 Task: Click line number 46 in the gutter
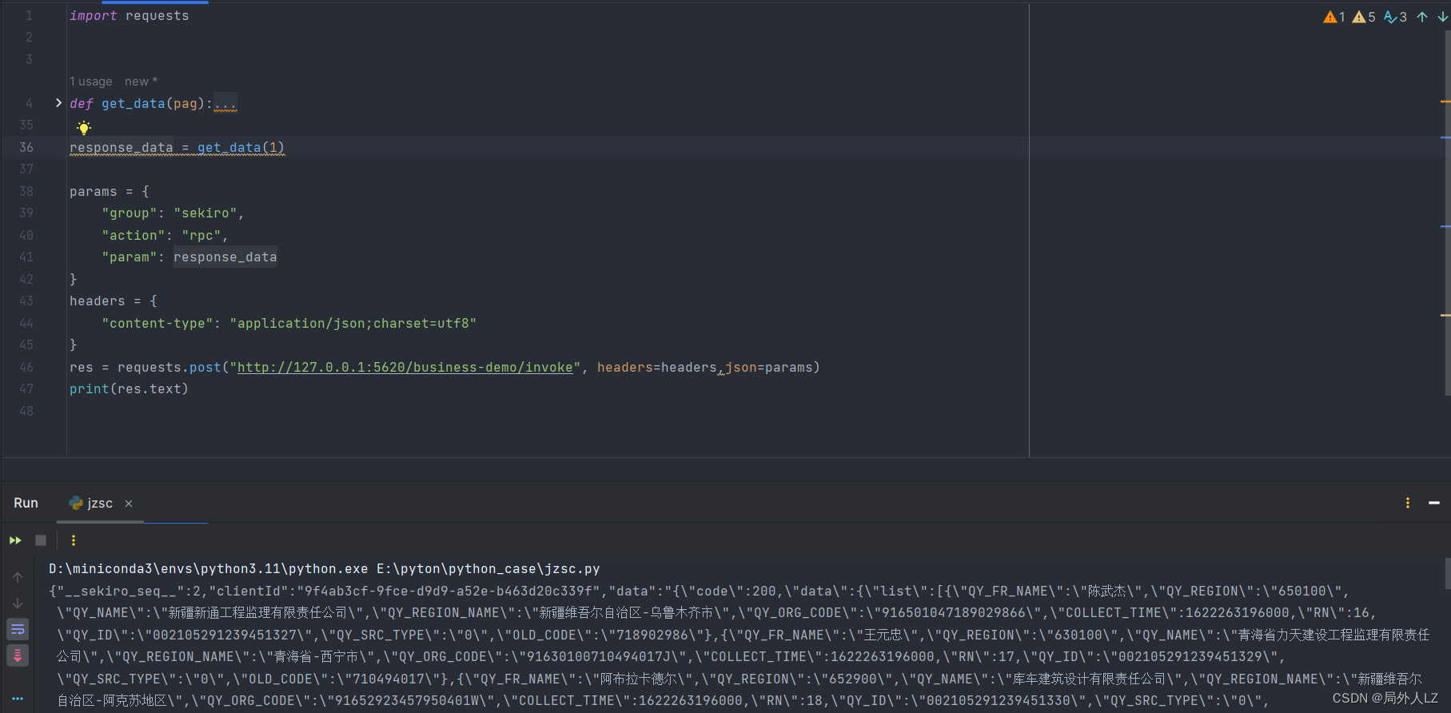pos(26,367)
